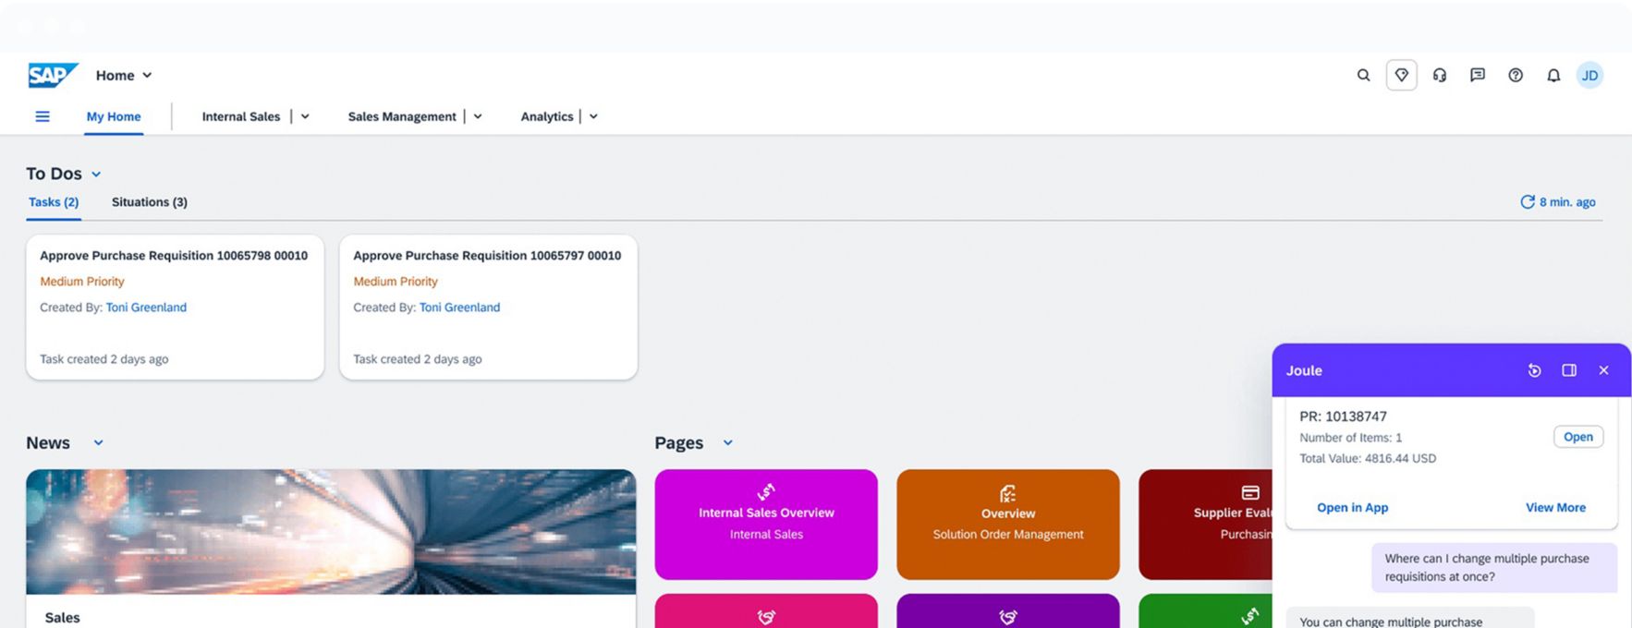Click Open button for PR 10138747

1577,437
